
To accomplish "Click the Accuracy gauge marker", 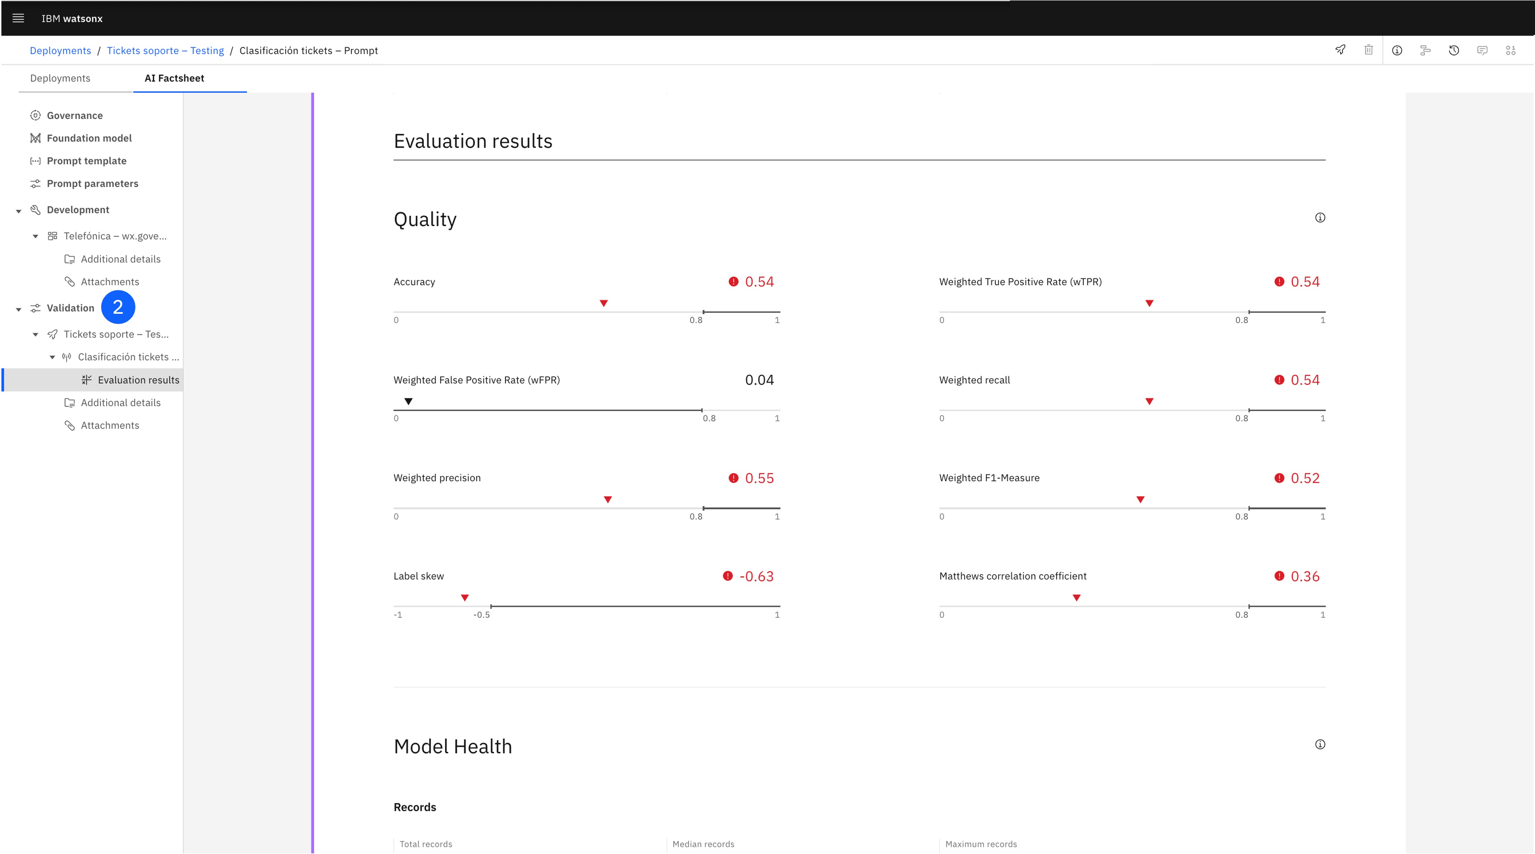I will 604,303.
